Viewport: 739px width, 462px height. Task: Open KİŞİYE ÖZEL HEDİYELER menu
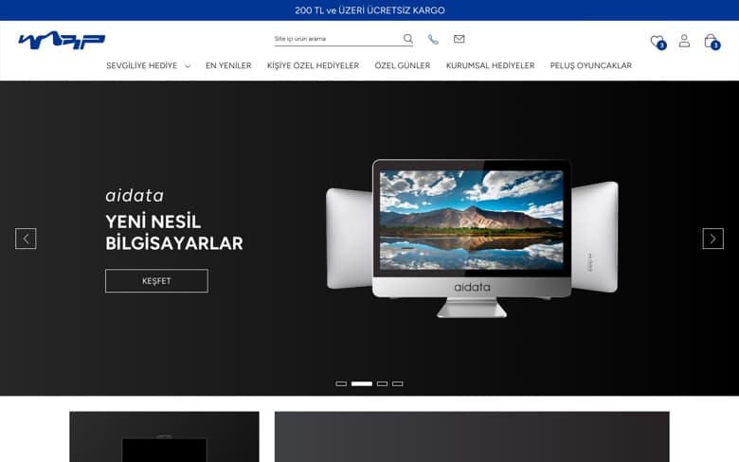(313, 65)
